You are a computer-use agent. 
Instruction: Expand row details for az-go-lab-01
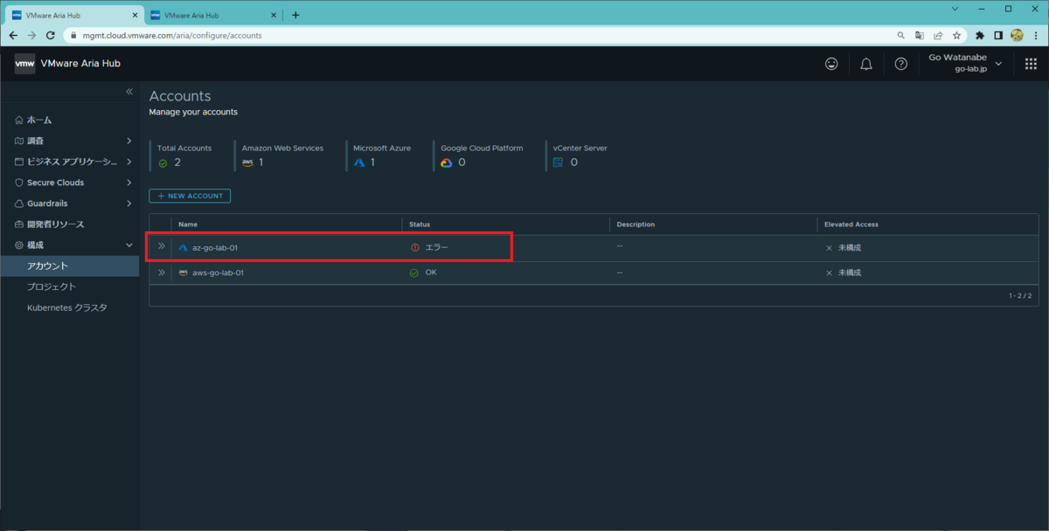point(161,247)
